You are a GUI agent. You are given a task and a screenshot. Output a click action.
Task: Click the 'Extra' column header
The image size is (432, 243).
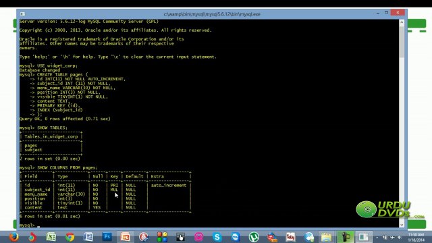pos(157,176)
